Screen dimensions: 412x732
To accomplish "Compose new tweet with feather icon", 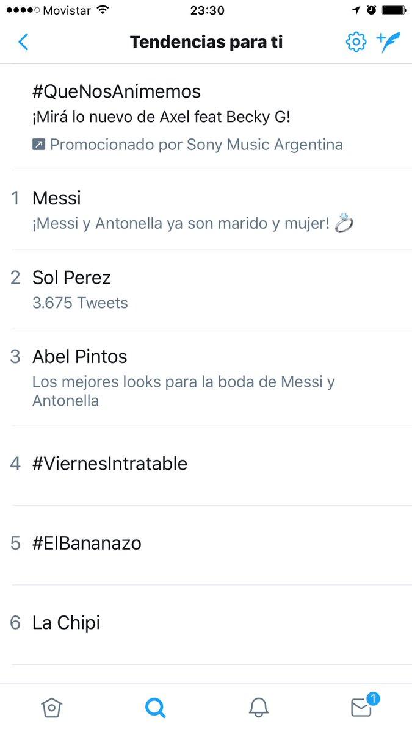I will pos(388,41).
